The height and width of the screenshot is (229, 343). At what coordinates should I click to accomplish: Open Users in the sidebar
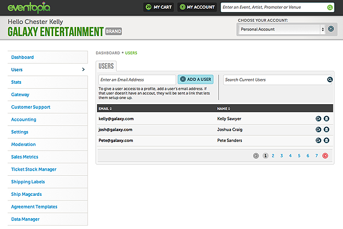click(47, 70)
